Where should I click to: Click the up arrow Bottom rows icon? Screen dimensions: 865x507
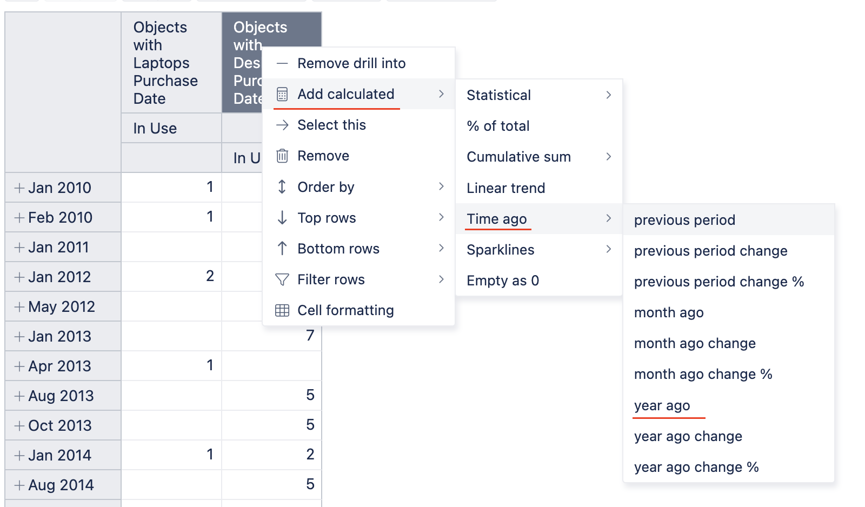click(x=282, y=249)
